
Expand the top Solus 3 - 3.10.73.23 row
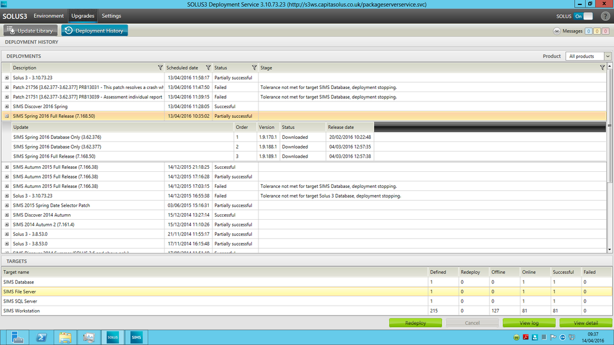[x=7, y=78]
